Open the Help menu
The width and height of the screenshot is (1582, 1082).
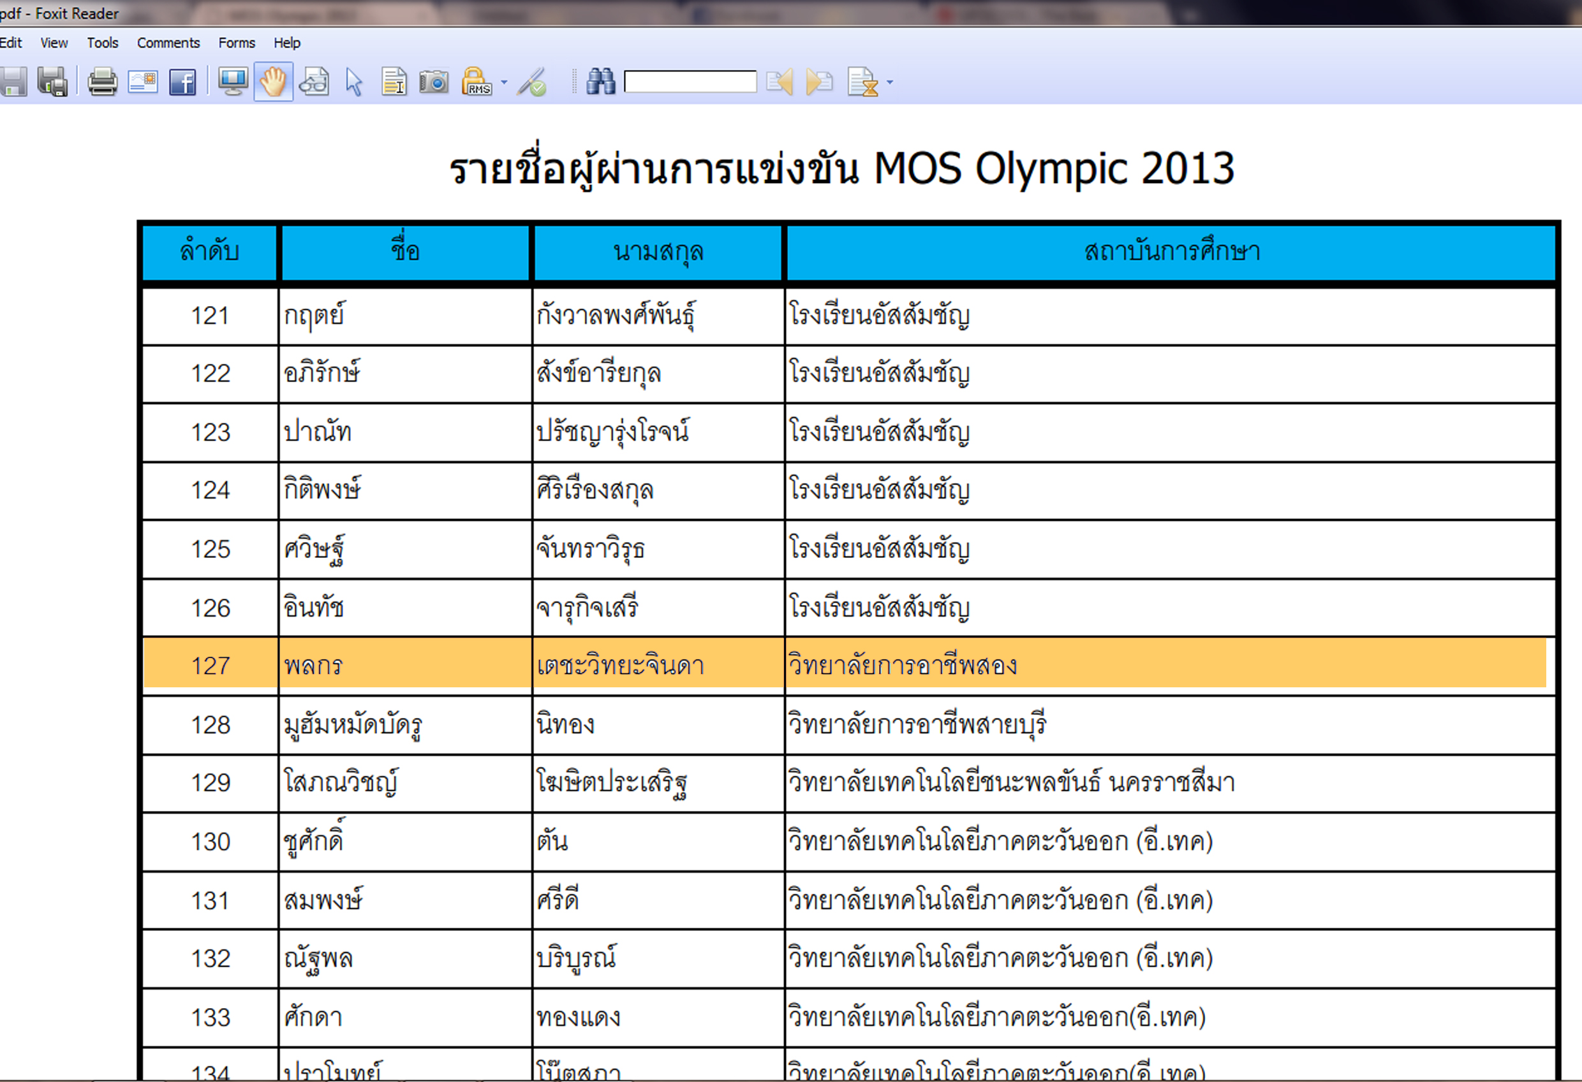pyautogui.click(x=286, y=43)
